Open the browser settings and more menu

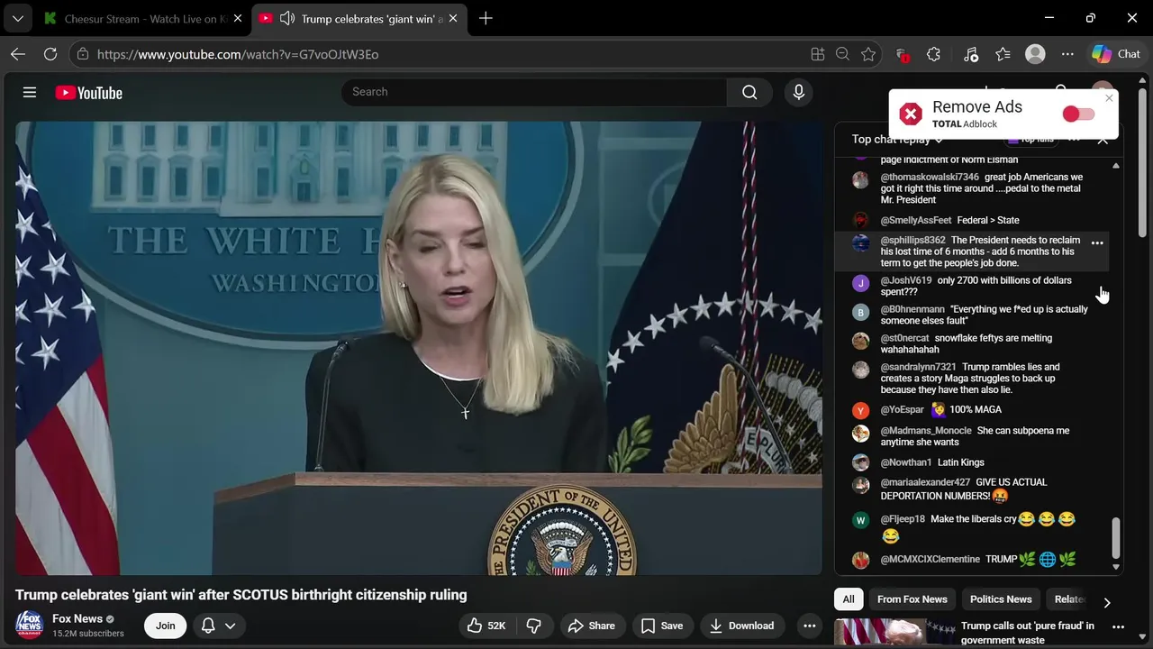(x=1067, y=54)
